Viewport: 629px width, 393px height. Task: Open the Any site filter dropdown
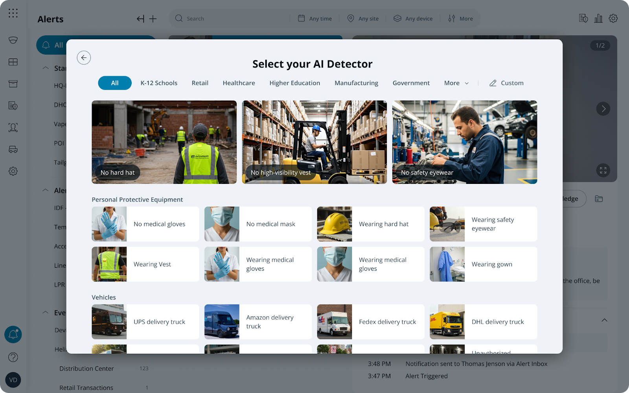coord(363,18)
